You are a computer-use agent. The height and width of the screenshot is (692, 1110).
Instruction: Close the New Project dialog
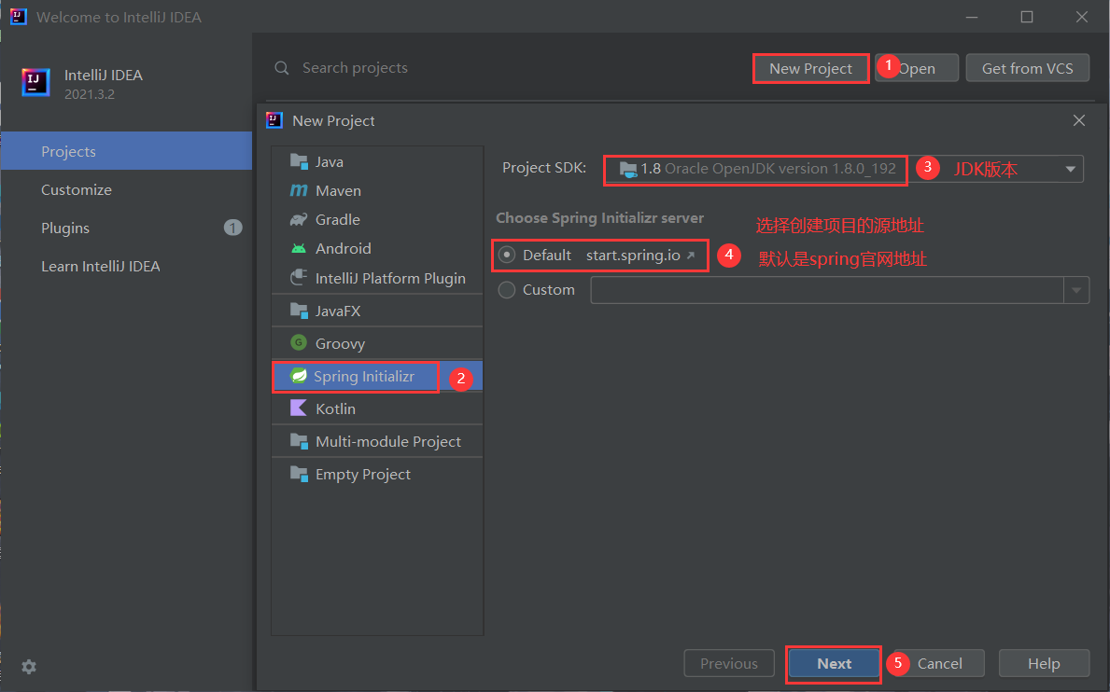click(1079, 121)
